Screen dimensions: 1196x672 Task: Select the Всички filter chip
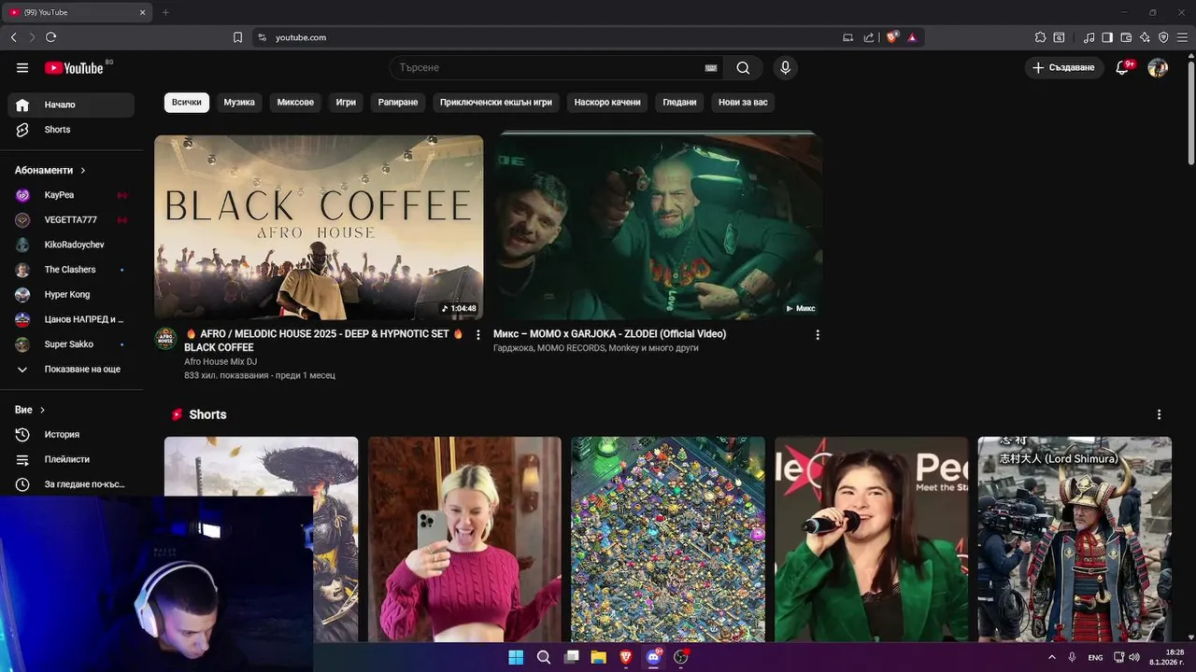[186, 103]
